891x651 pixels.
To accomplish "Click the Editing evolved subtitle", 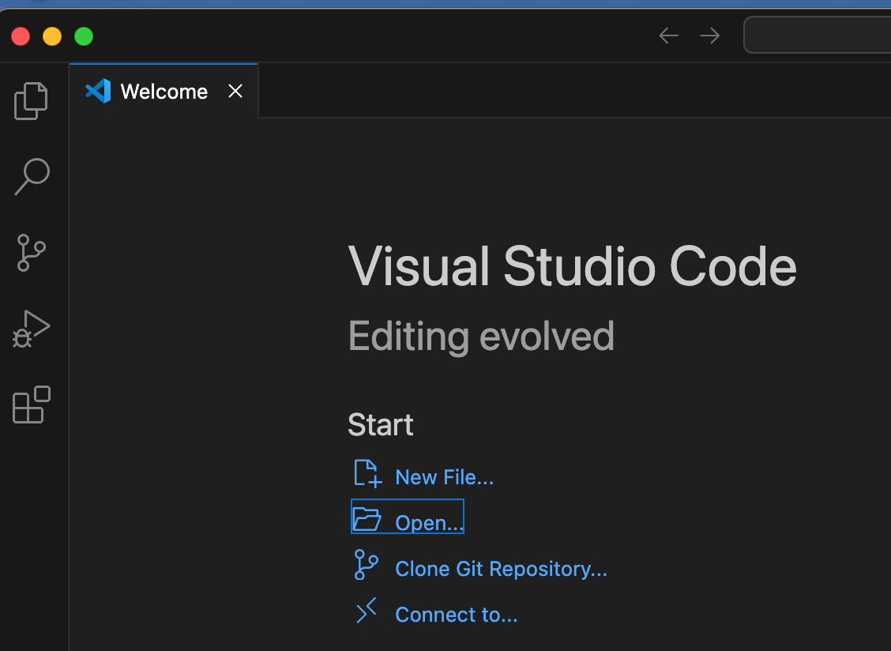I will coord(481,337).
